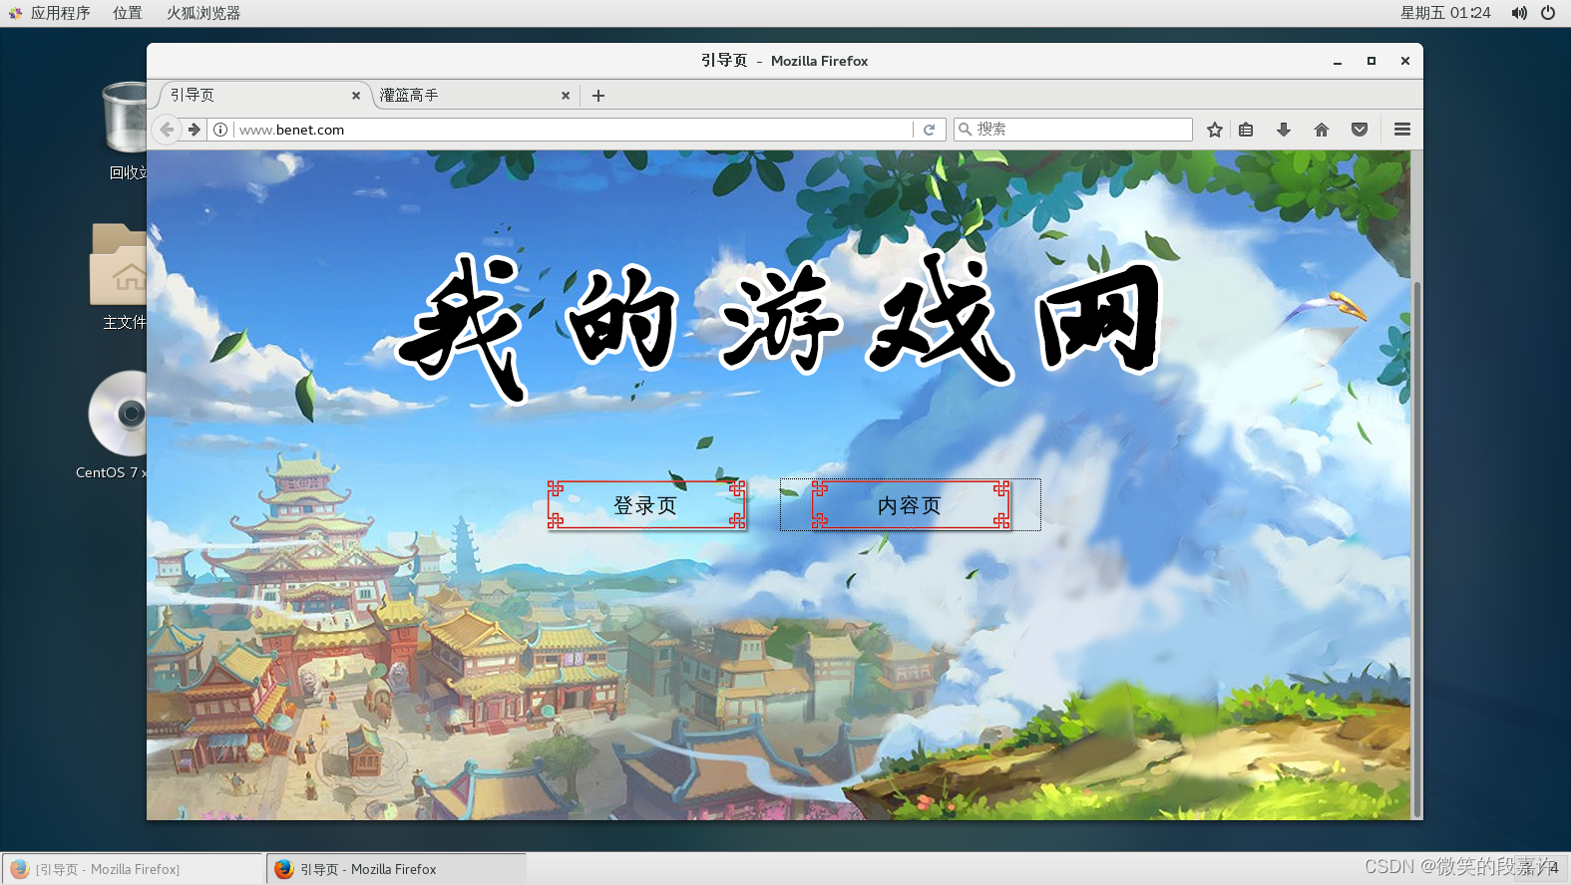The image size is (1571, 885).
Task: Open the power icon in top bar
Action: [1548, 13]
